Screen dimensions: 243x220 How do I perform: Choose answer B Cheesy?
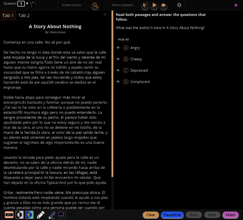tap(126, 59)
